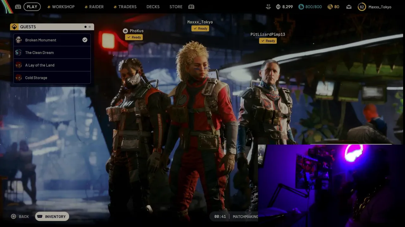405x227 pixels.
Task: Click the MATCHMAKING status label
Action: point(246,217)
